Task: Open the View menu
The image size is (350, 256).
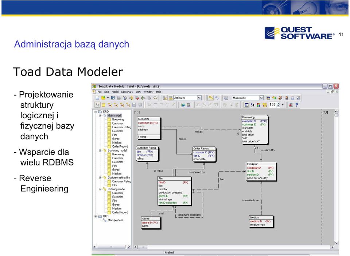Action: point(139,92)
